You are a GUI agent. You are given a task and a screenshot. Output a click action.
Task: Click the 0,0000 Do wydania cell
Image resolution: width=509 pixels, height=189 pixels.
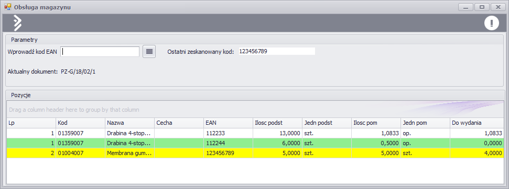(477, 143)
